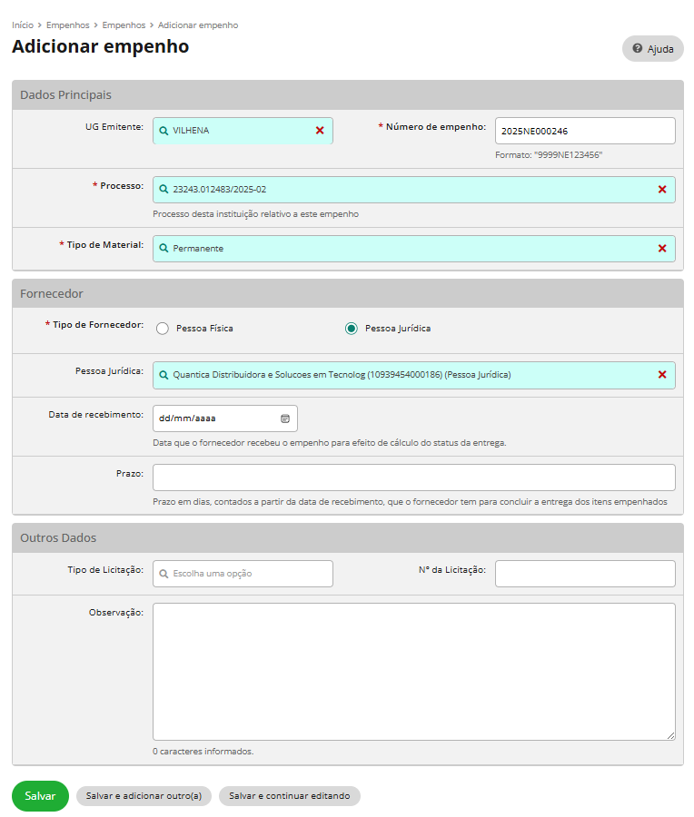Open first Empenhos breadcrumb link
This screenshot has height=817, width=694.
(x=67, y=25)
